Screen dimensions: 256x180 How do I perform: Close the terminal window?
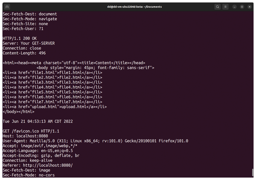[250, 7]
